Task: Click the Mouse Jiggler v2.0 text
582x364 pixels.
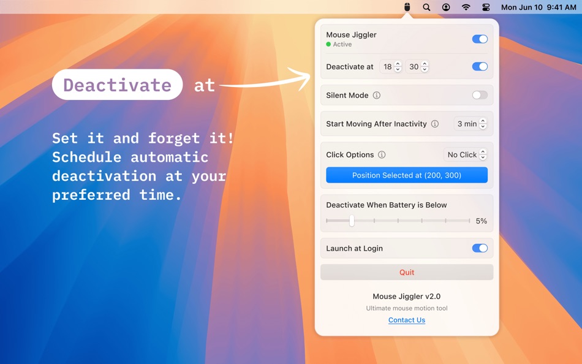Action: click(x=406, y=297)
